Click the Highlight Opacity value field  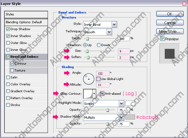(x=124, y=110)
